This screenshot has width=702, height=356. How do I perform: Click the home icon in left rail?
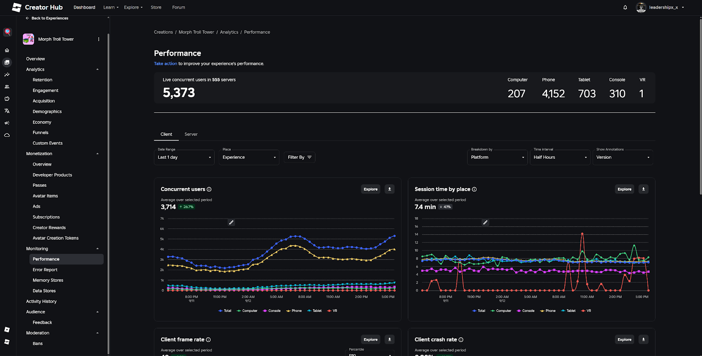(x=7, y=50)
